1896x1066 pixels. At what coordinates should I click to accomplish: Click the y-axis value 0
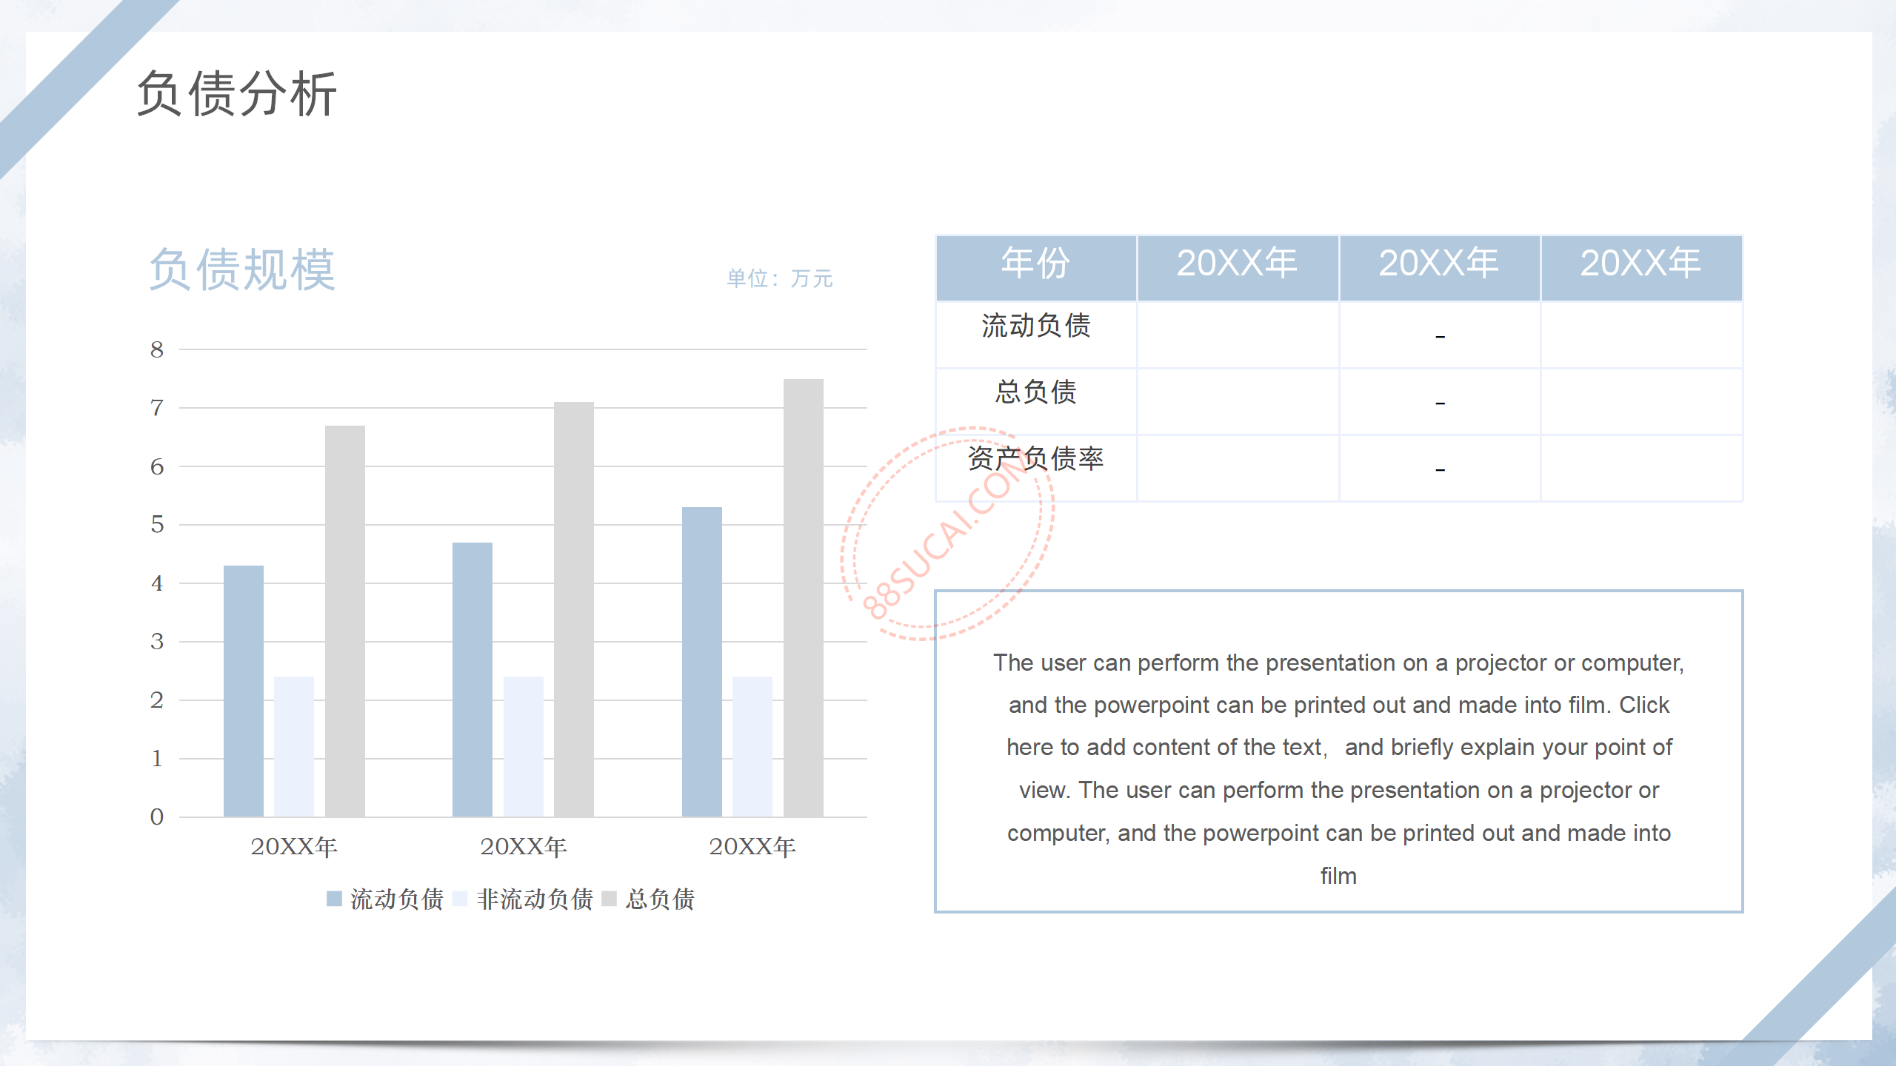157,817
